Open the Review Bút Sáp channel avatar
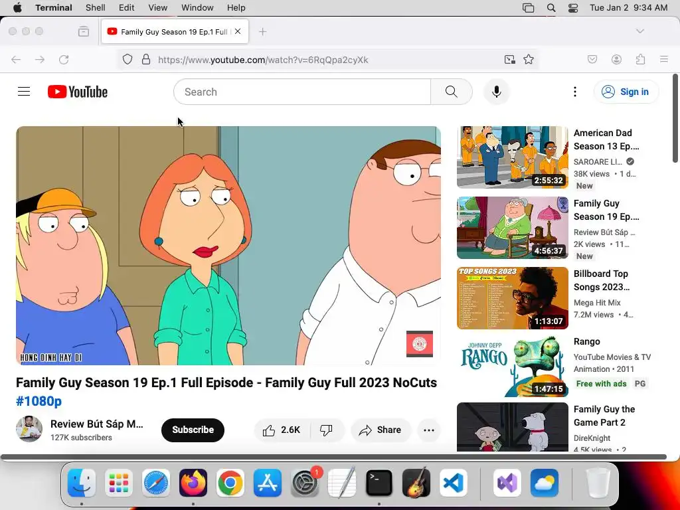 pyautogui.click(x=29, y=429)
